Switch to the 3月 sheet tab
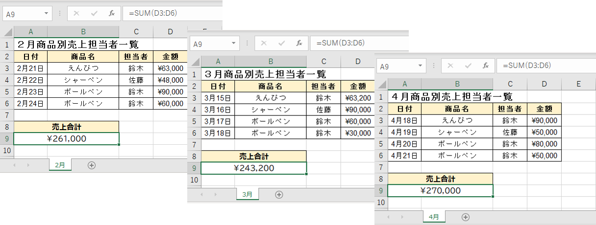596x225 pixels. click(248, 195)
